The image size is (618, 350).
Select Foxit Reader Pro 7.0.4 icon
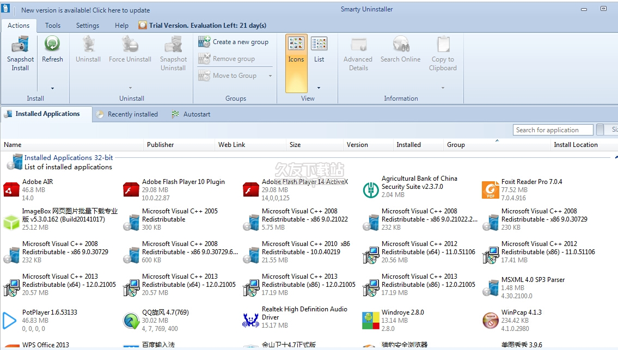coord(490,190)
